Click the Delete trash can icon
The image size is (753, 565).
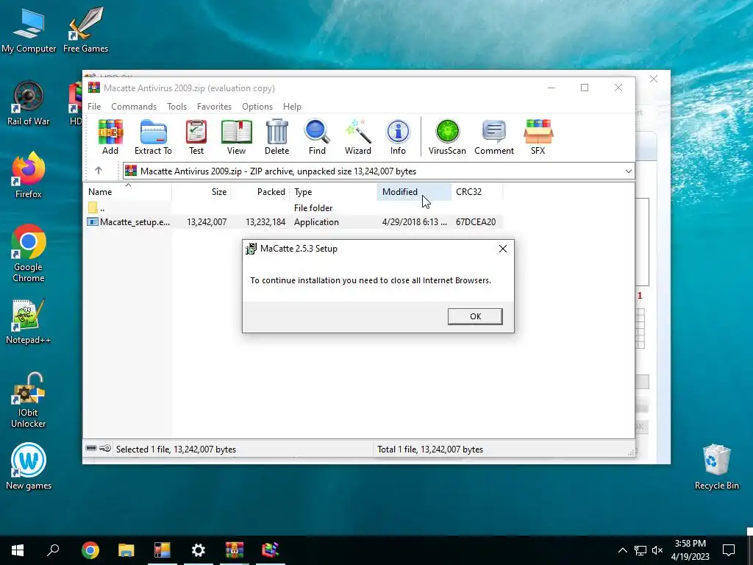coord(276,137)
